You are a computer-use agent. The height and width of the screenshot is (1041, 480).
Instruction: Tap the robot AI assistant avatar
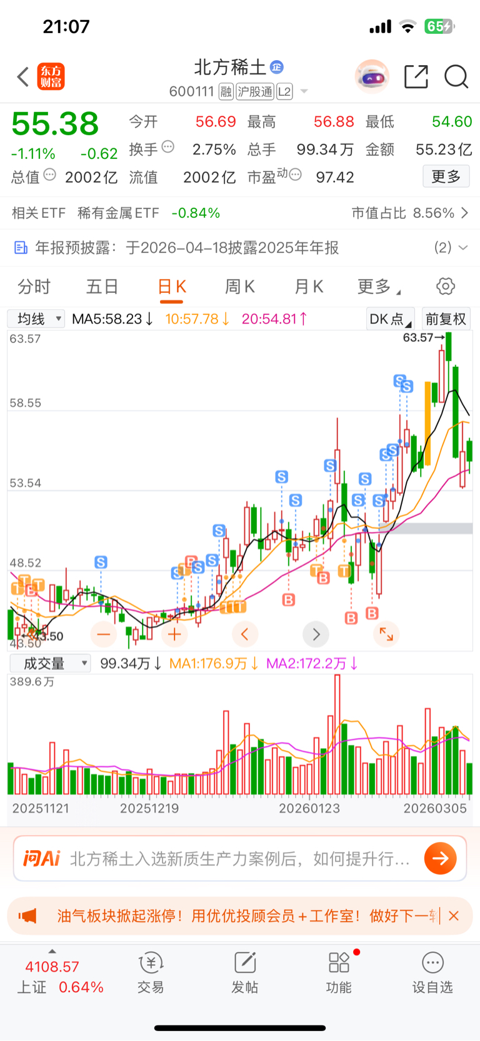[372, 77]
